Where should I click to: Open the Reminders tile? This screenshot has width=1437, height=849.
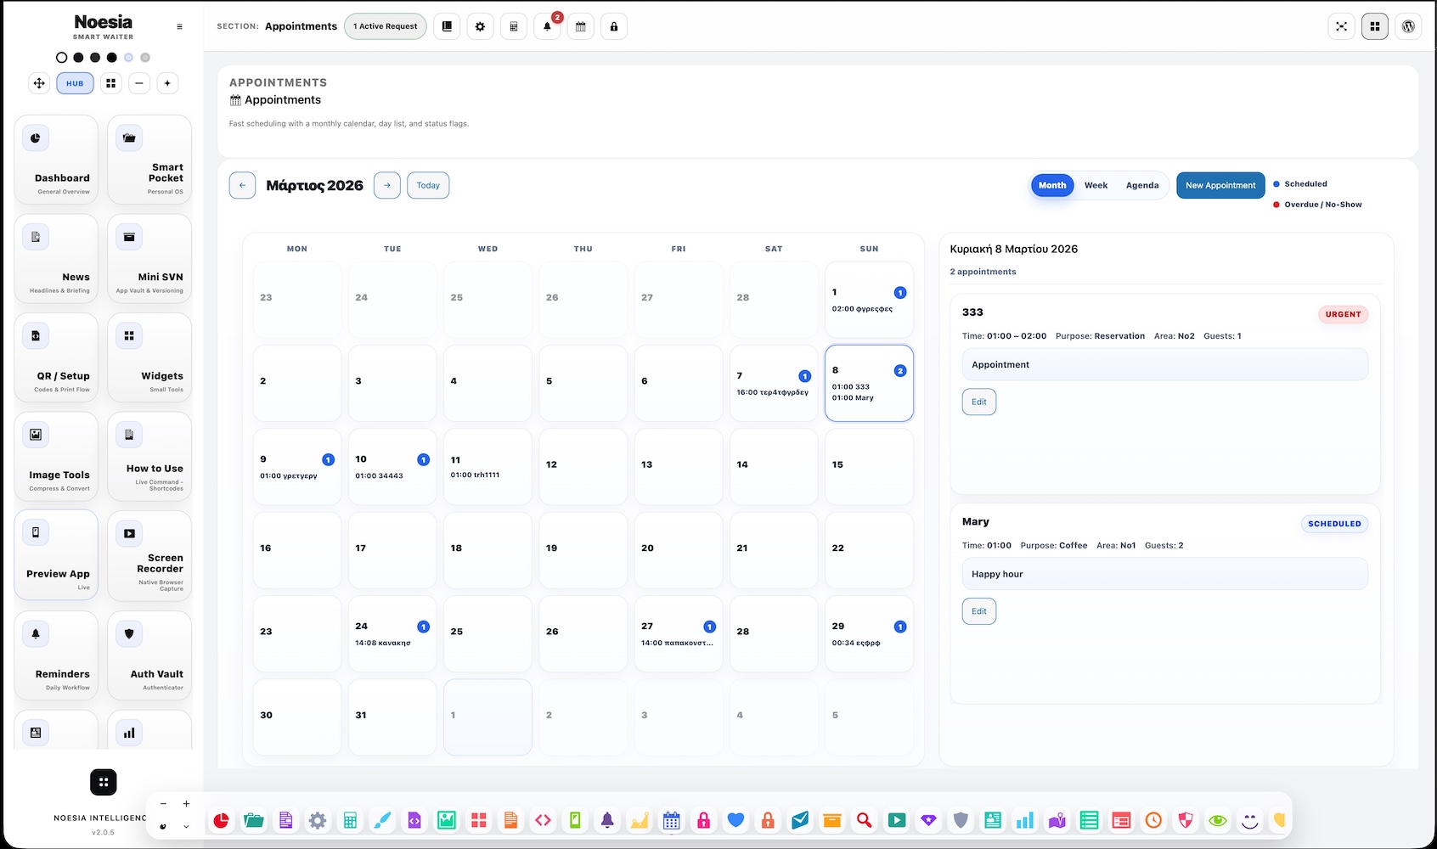tap(56, 655)
